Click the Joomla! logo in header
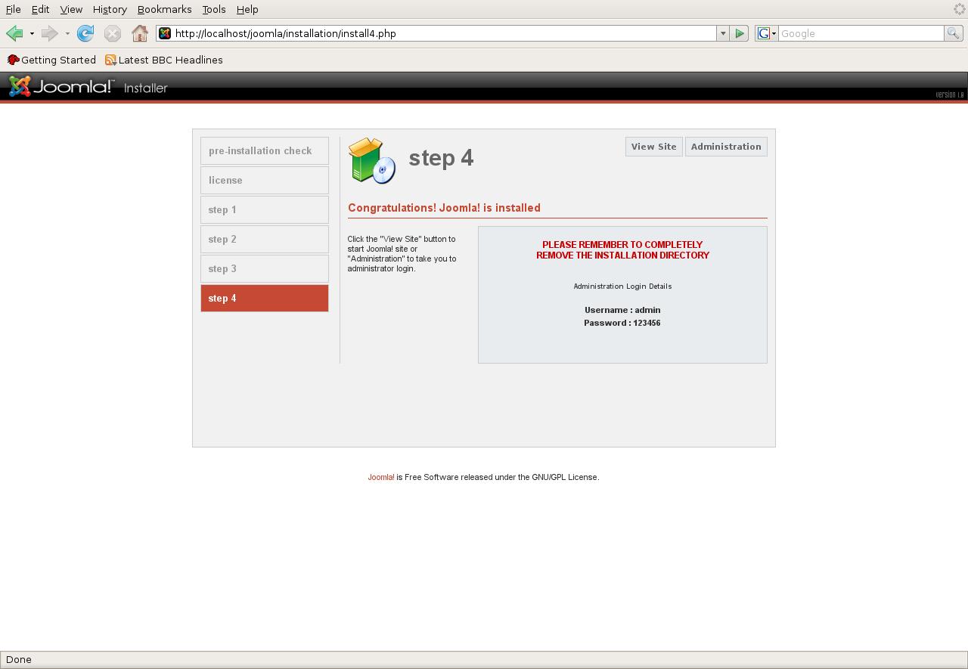The width and height of the screenshot is (968, 669). [61, 87]
